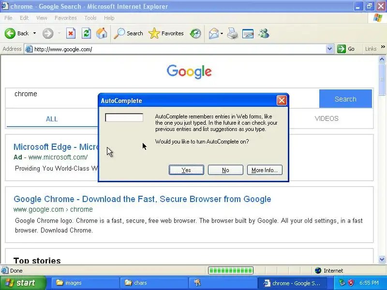Open the History clock icon
This screenshot has width=387, height=290.
(x=195, y=33)
